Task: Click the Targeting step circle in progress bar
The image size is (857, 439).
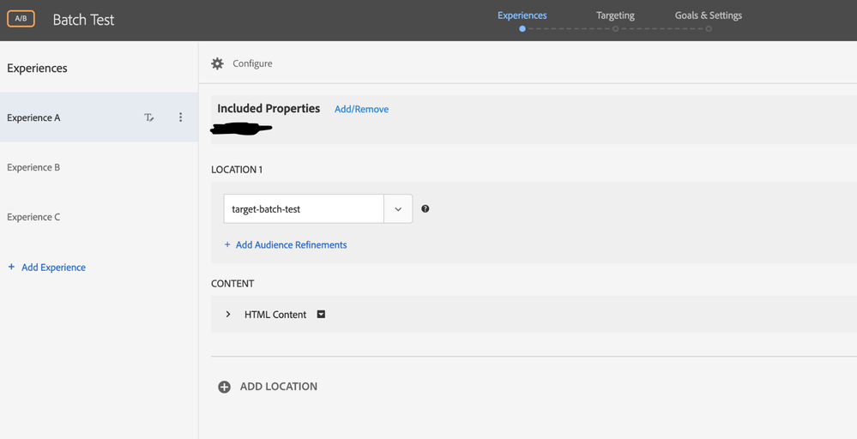Action: point(615,29)
